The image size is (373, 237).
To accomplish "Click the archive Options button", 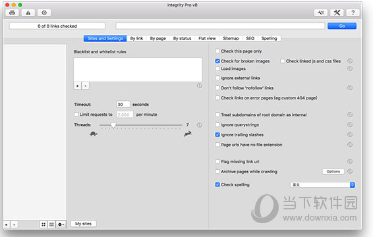I will click(x=333, y=171).
